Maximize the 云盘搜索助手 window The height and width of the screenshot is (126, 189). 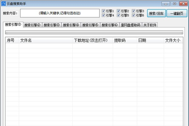click(x=175, y=4)
